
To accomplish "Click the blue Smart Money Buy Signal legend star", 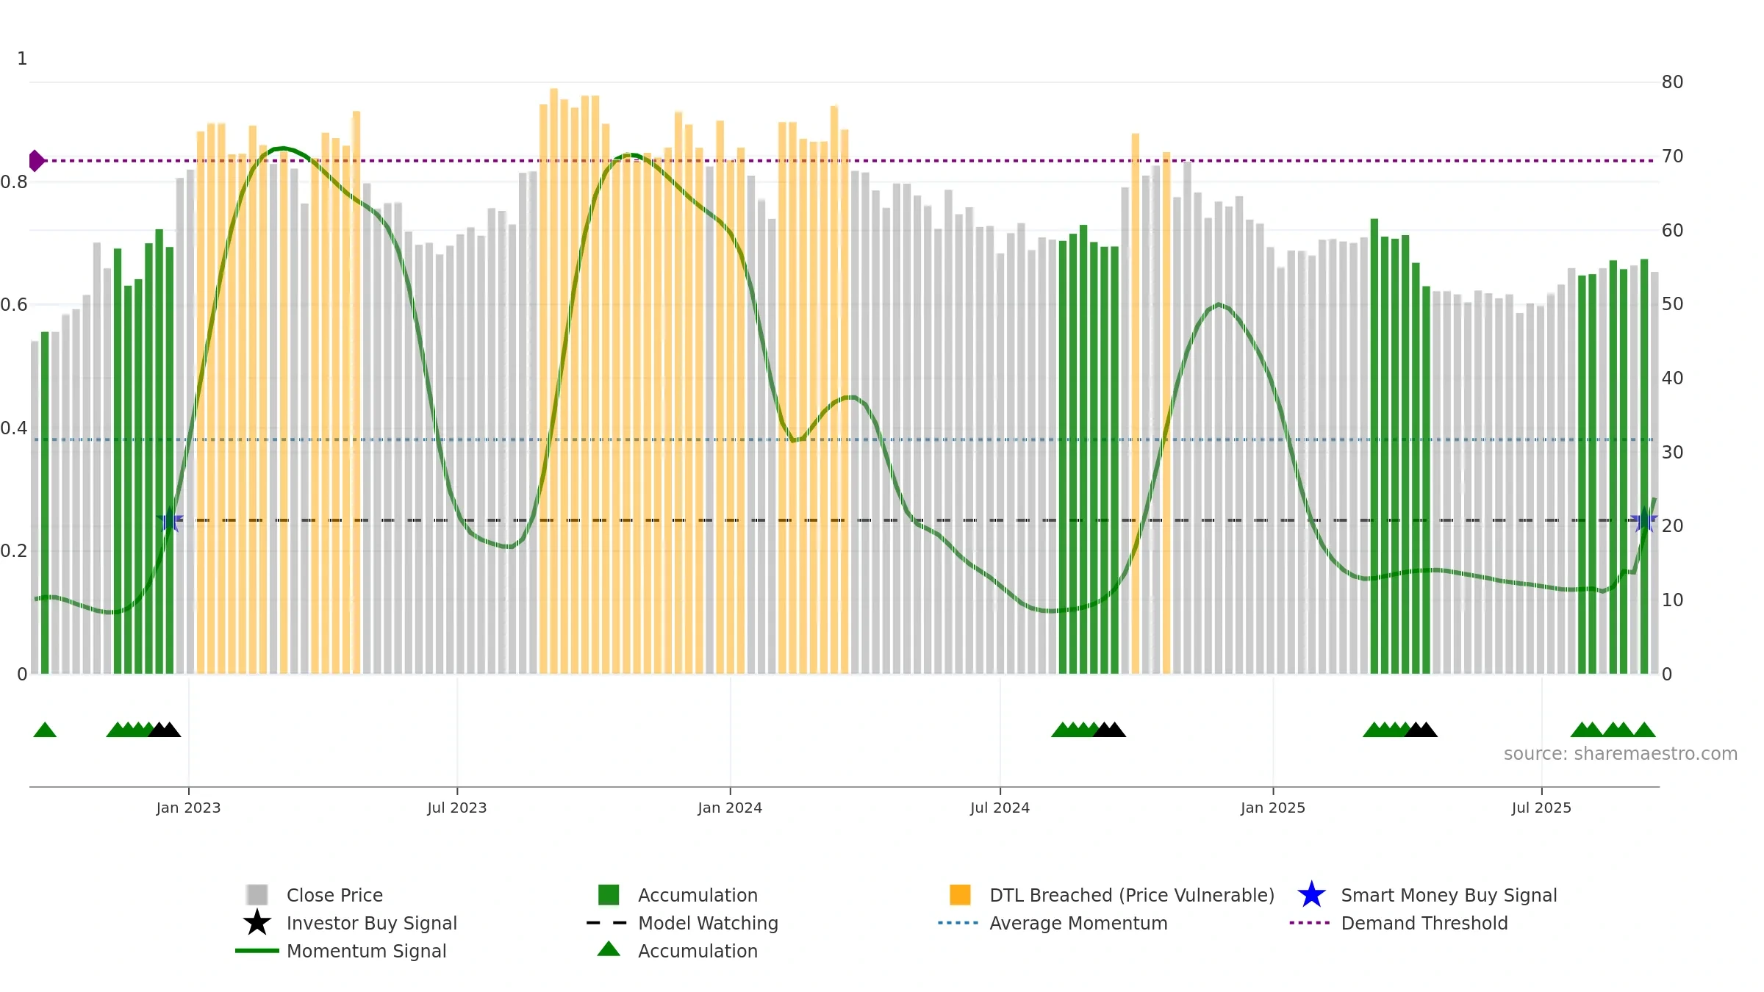I will coord(1311,895).
